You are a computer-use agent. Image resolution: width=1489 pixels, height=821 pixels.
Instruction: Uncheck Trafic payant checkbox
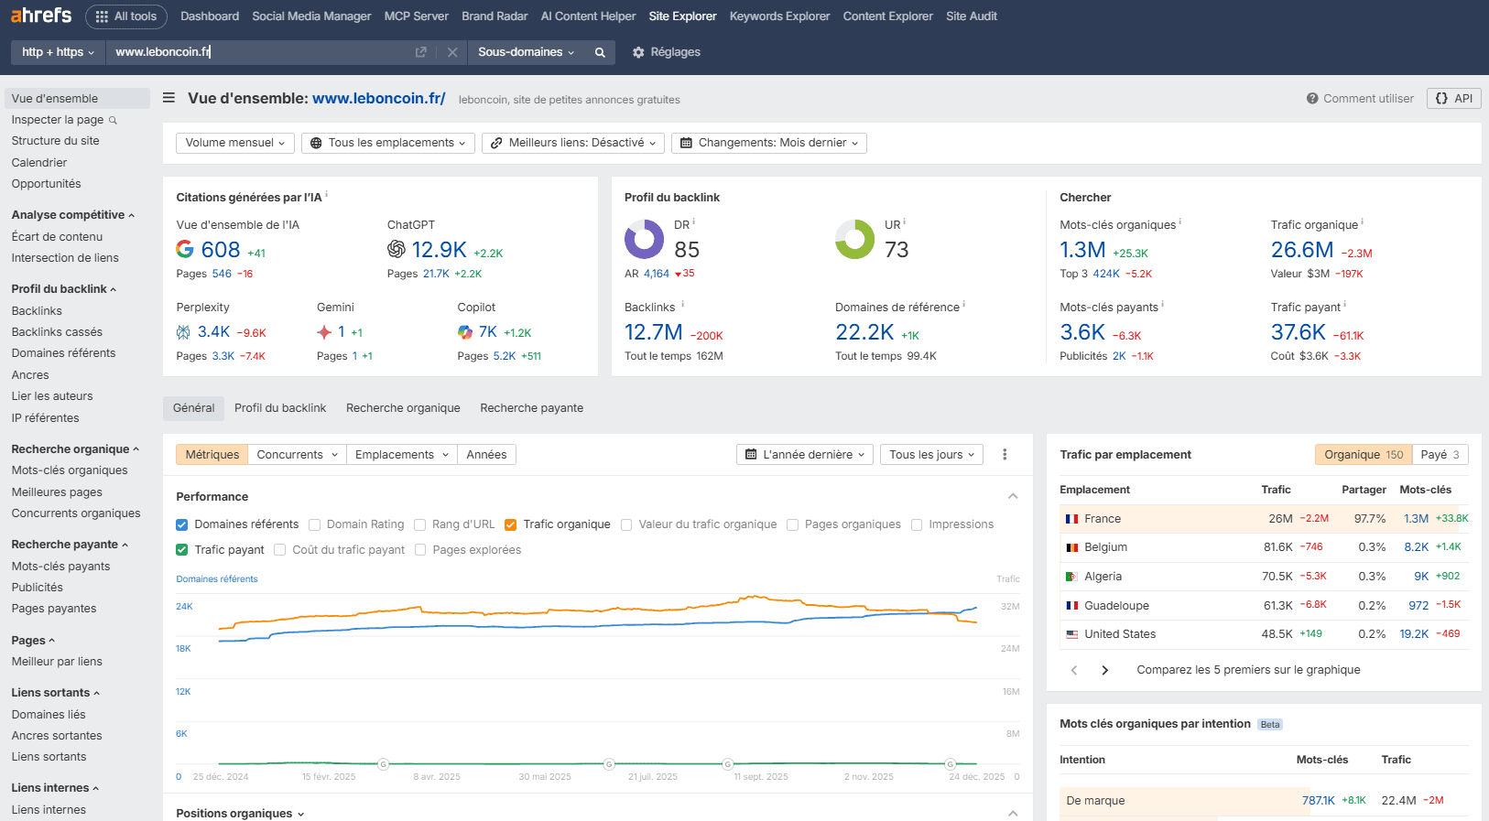181,550
